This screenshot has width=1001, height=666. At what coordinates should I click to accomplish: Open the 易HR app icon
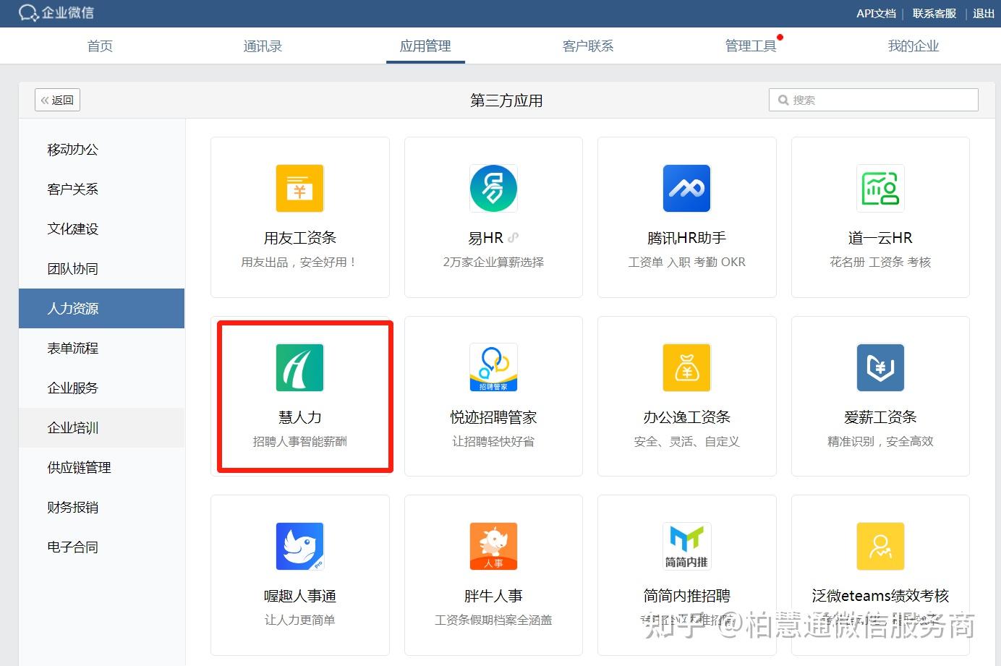[493, 188]
